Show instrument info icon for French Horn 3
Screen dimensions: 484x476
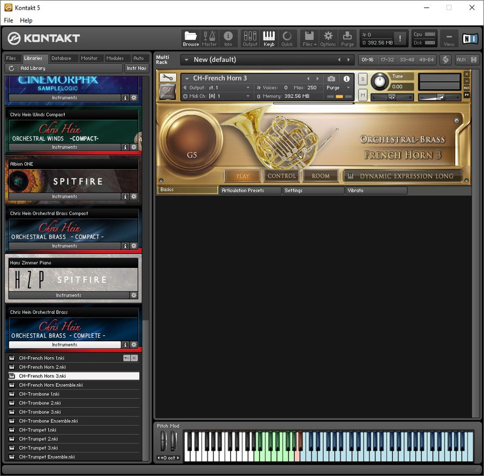(347, 78)
